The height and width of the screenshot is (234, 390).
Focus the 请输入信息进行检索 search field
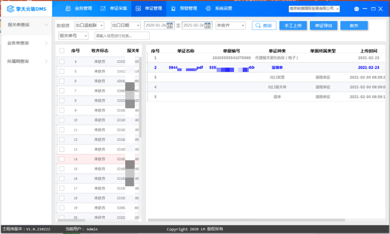[x=122, y=36]
